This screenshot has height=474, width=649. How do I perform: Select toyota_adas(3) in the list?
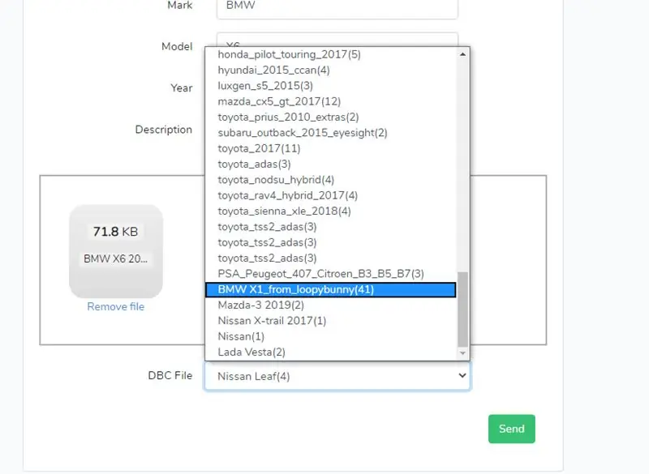pyautogui.click(x=331, y=164)
